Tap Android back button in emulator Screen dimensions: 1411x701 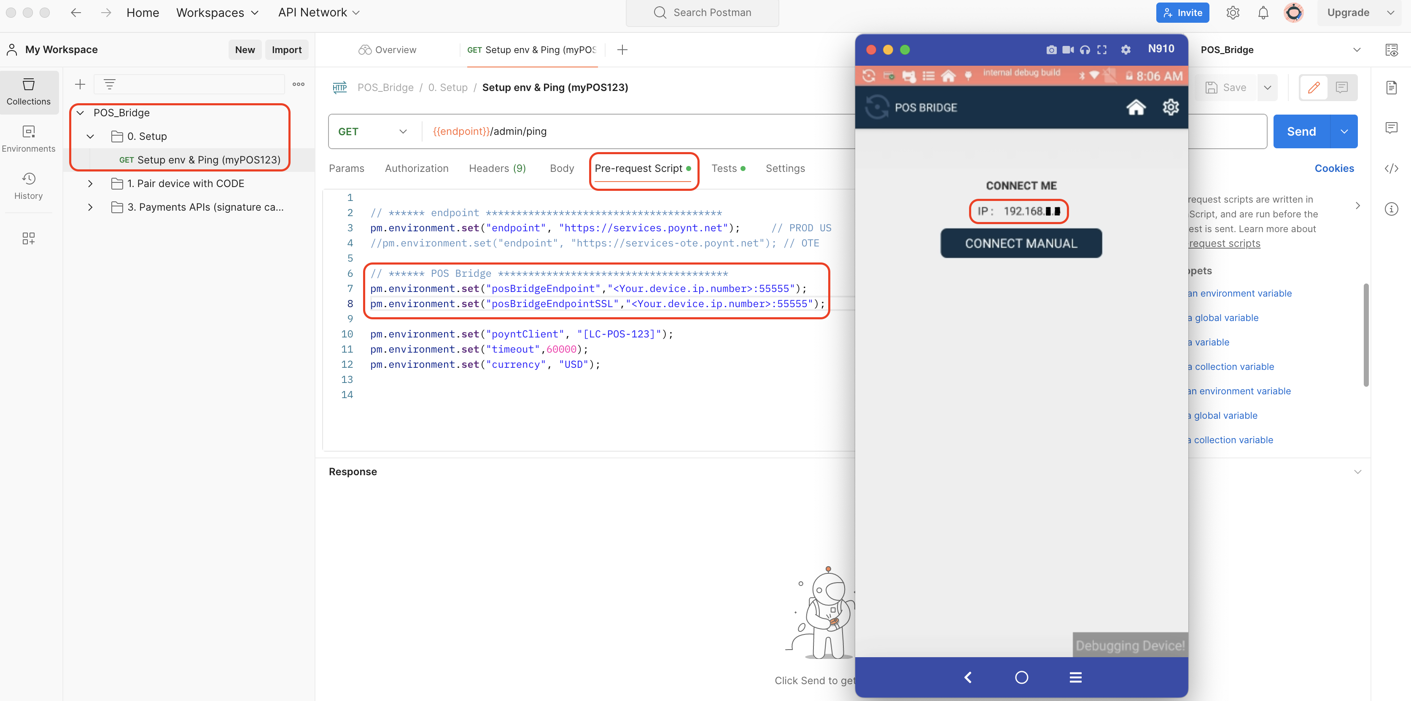point(968,677)
